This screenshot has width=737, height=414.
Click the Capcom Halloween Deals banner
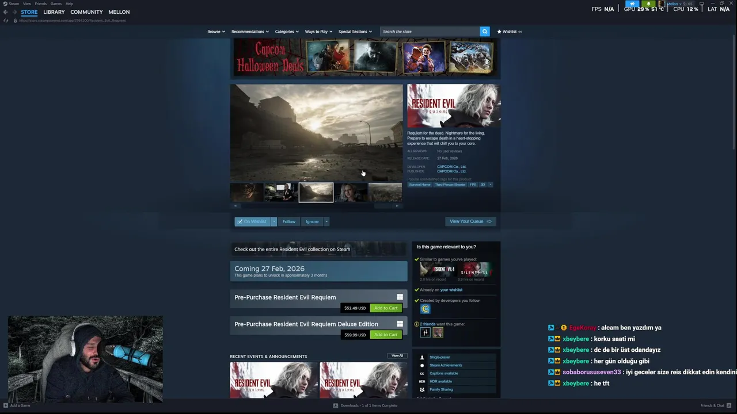click(x=365, y=57)
